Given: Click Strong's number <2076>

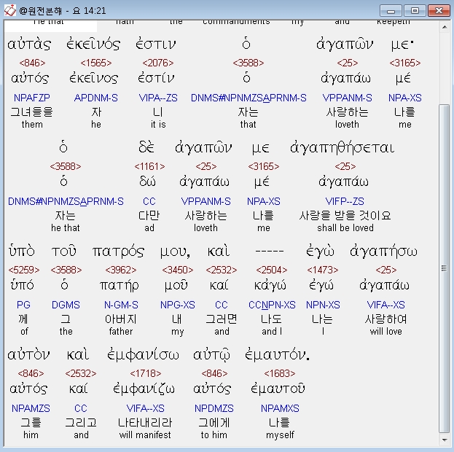Looking at the screenshot, I should pos(158,63).
